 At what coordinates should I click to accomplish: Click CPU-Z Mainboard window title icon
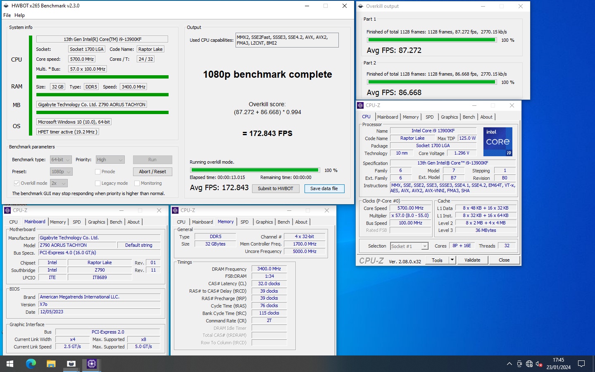pyautogui.click(x=7, y=210)
